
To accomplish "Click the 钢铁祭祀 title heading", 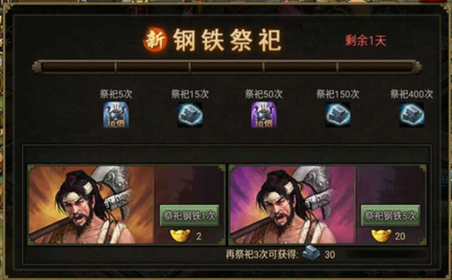I will (227, 40).
